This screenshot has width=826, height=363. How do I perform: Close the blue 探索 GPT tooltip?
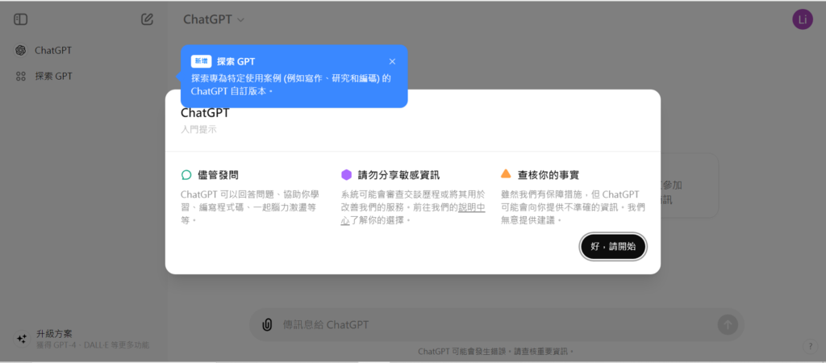392,61
